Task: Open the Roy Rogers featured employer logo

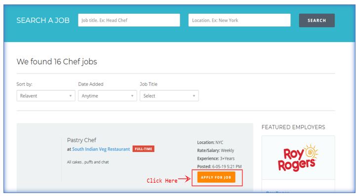Action: click(x=298, y=157)
